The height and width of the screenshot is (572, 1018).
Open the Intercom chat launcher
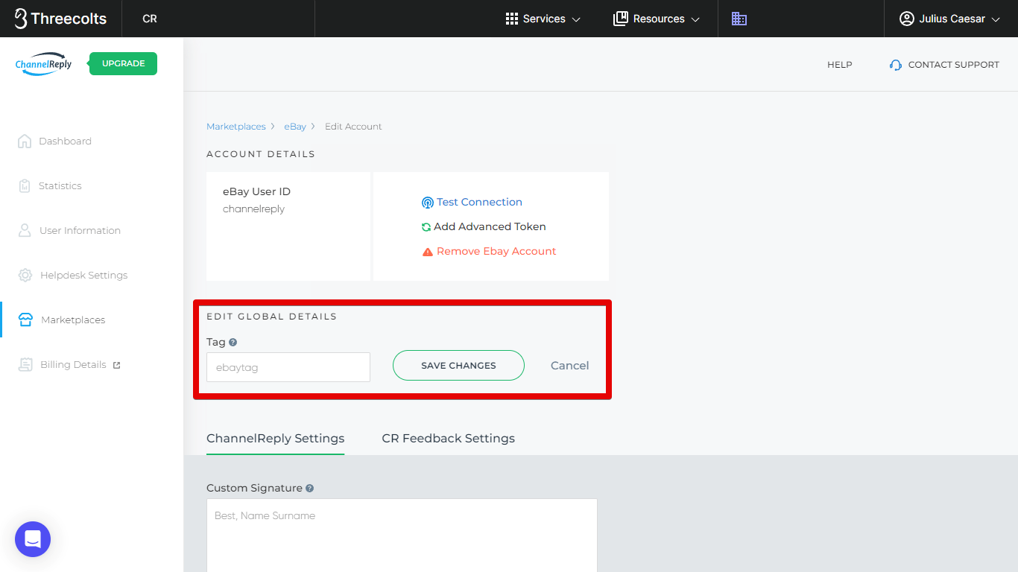pyautogui.click(x=33, y=539)
